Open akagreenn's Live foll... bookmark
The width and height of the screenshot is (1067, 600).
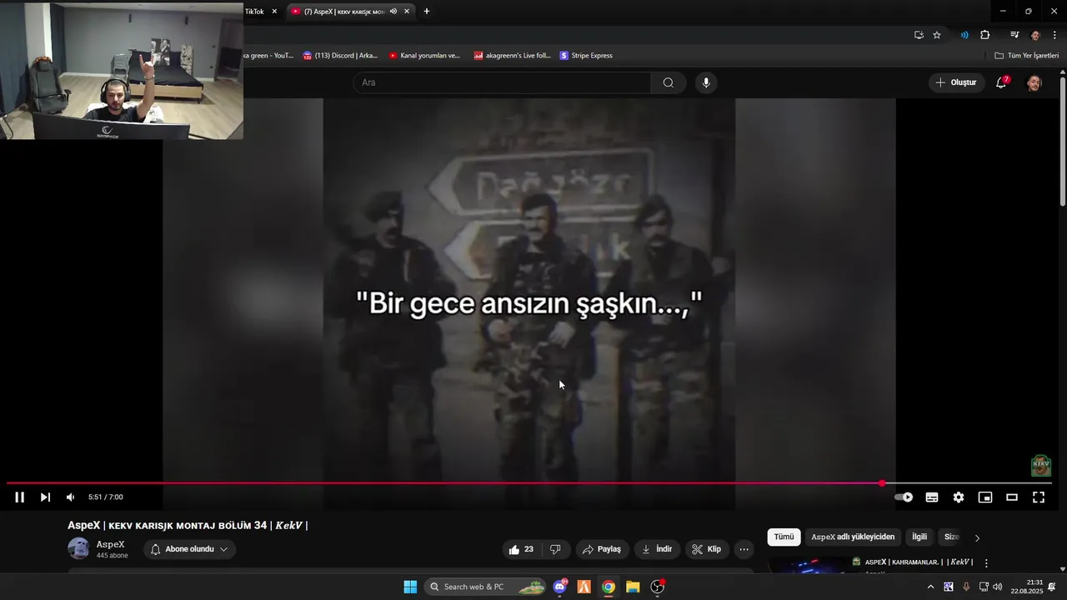tap(513, 56)
